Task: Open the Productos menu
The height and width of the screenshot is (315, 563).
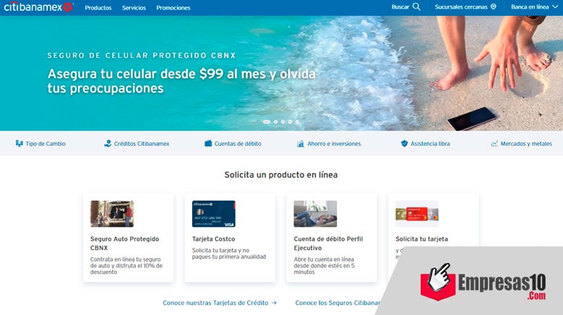Action: 98,7
